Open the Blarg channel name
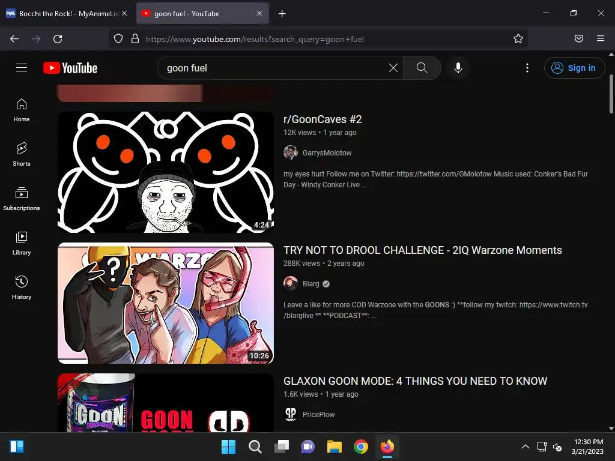 click(311, 284)
